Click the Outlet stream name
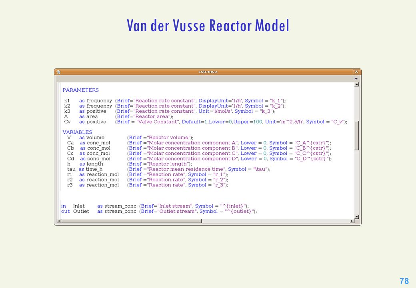This screenshot has height=288, width=416. pos(81,211)
